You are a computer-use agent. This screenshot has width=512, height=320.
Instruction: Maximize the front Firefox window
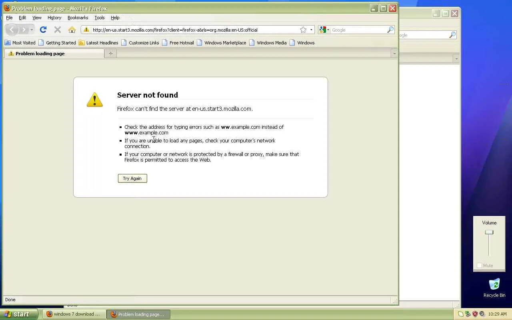[x=383, y=8]
